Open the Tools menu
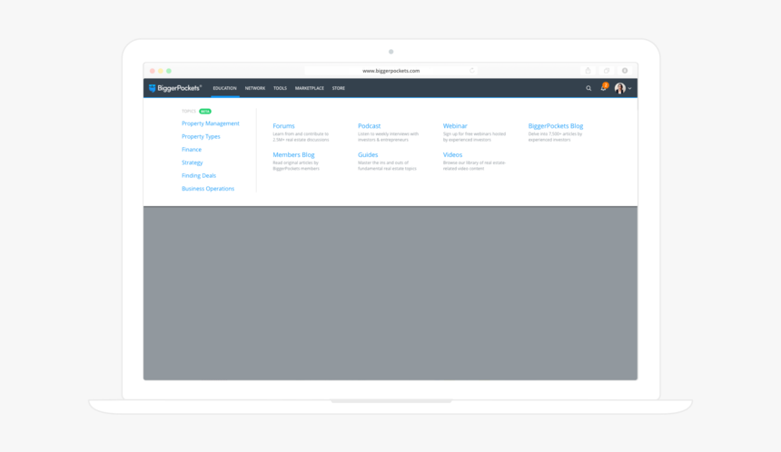Viewport: 781px width, 452px height. pos(280,88)
